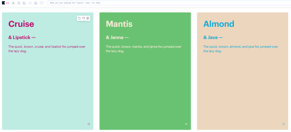The height and width of the screenshot is (132, 291).
Task: Click the search input field
Action: point(169,3)
